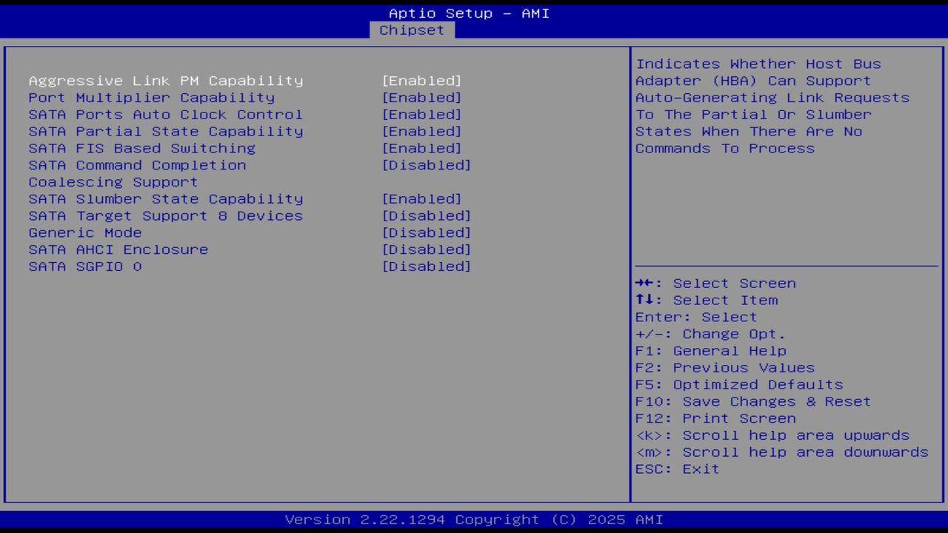Select the Chipset tab
Screen dimensions: 948x533
tap(412, 30)
